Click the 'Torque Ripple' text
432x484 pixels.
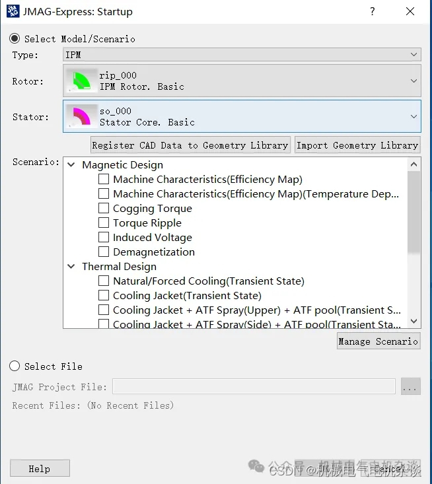click(147, 223)
